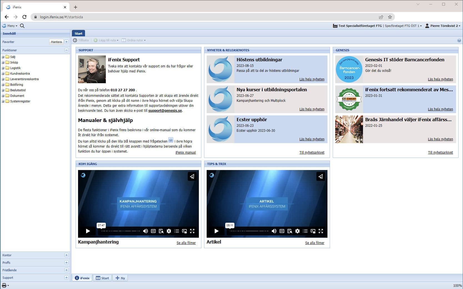
Task: Select the Start tab at top
Action: [78, 34]
